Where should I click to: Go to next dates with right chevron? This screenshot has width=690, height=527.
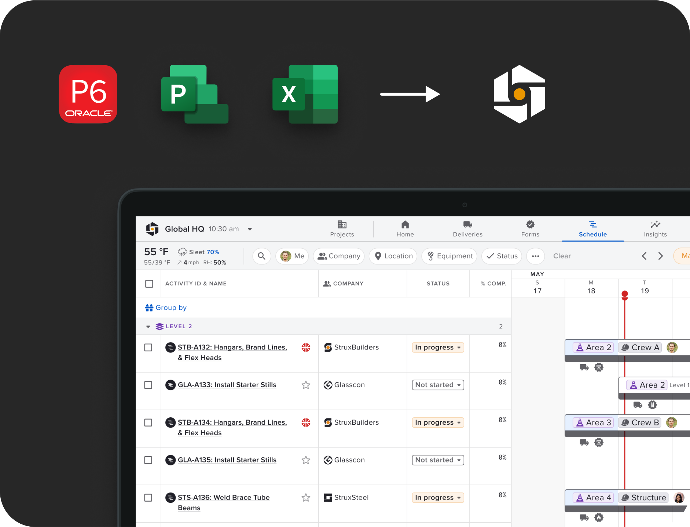click(x=661, y=256)
